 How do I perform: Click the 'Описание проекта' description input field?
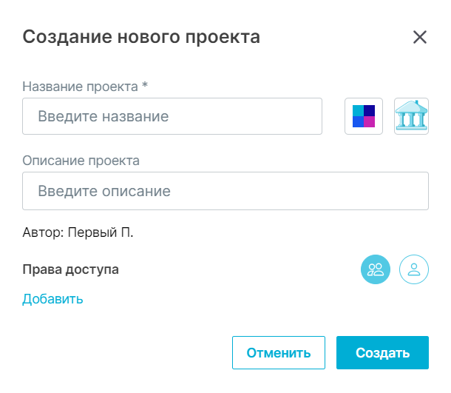(x=225, y=191)
